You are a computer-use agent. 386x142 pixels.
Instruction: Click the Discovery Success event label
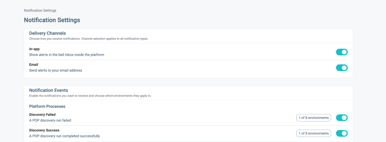pyautogui.click(x=44, y=130)
